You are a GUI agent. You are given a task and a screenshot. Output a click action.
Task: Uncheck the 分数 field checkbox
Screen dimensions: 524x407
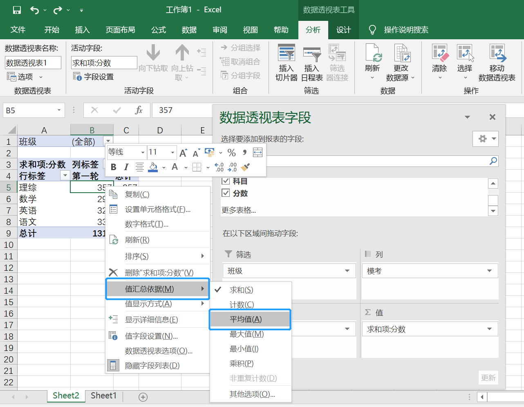pos(226,193)
